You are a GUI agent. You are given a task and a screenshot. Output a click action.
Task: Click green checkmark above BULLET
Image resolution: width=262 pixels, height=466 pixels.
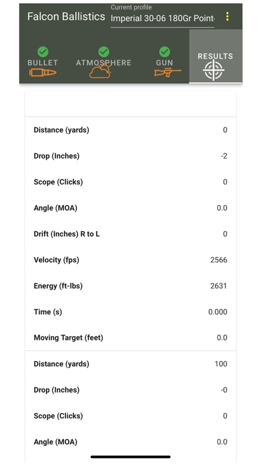[43, 52]
